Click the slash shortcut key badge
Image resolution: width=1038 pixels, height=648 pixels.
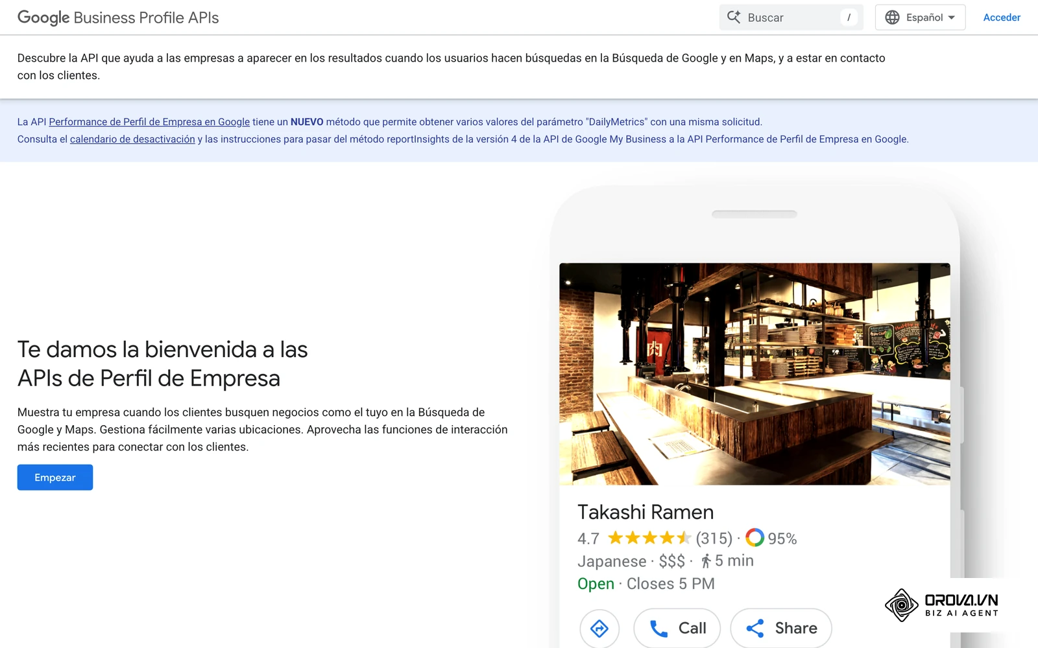849,17
